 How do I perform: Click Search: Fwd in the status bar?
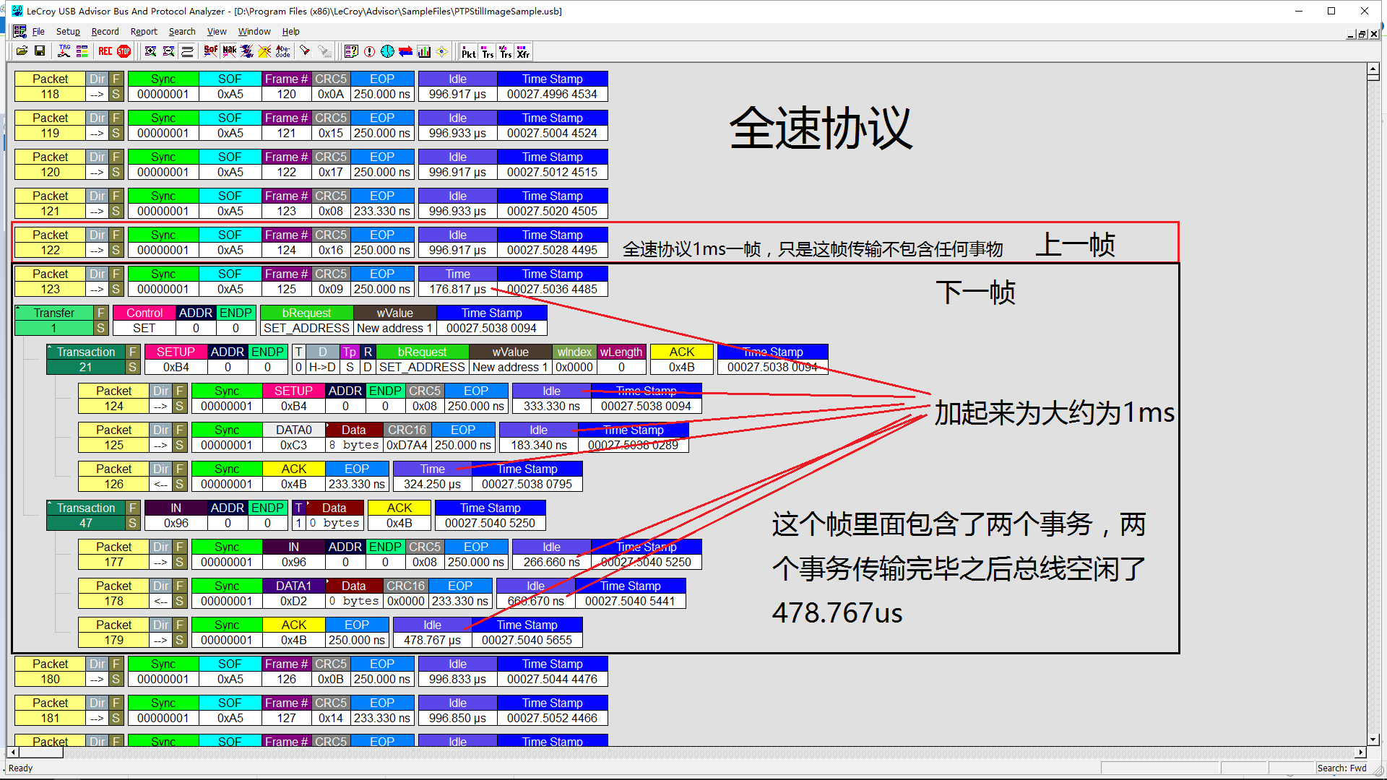coord(1342,768)
